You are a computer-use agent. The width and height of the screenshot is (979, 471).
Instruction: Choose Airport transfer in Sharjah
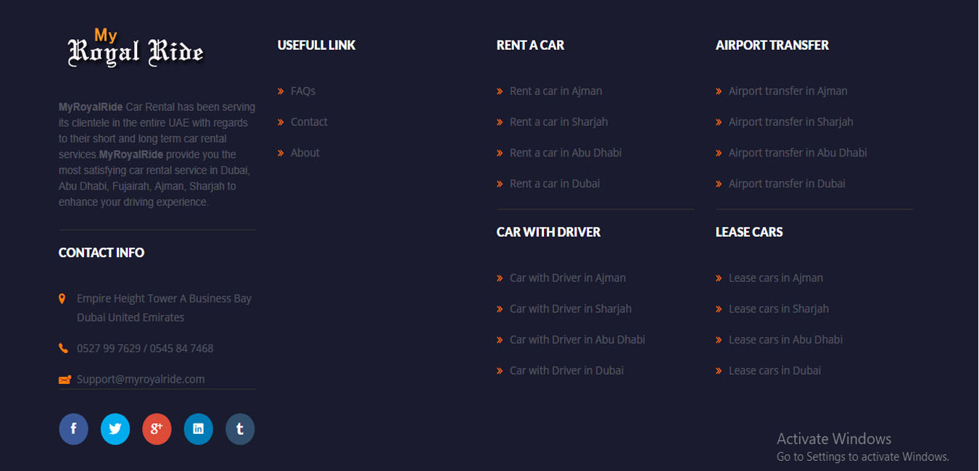[790, 122]
